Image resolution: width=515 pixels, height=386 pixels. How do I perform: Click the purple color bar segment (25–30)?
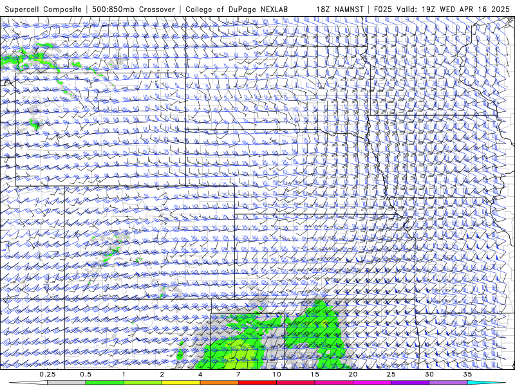tap(410, 383)
